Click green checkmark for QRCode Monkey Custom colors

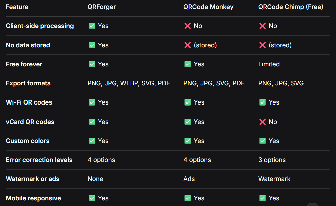point(188,141)
